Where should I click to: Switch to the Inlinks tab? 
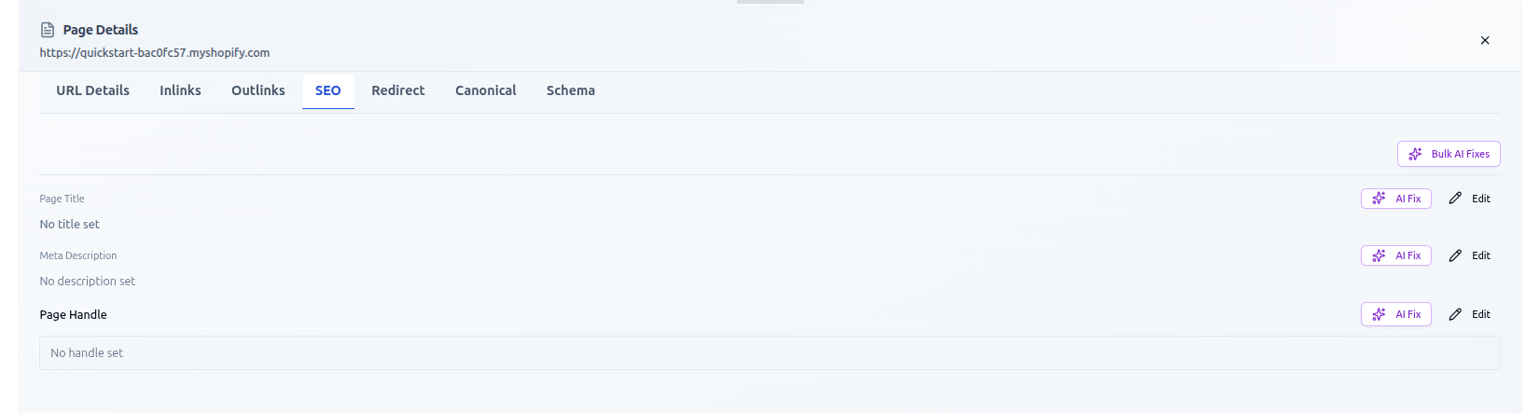click(x=180, y=90)
